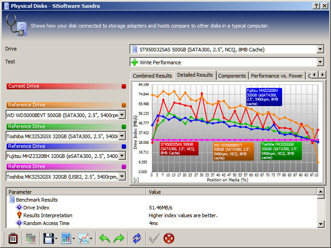Close the Physical Disks window
The image size is (331, 248).
click(325, 6)
